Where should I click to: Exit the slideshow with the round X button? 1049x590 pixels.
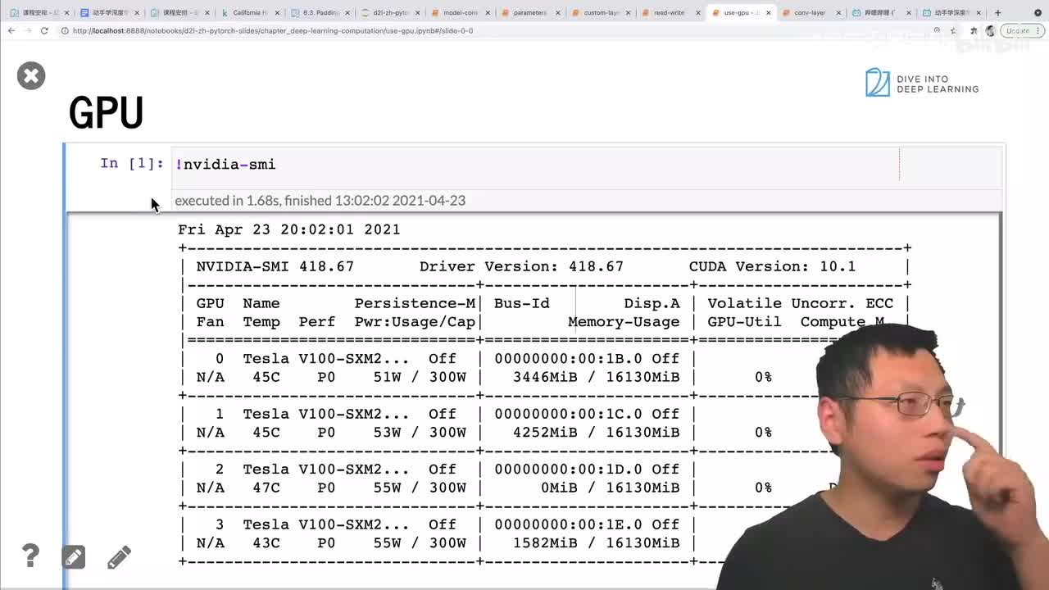point(31,75)
